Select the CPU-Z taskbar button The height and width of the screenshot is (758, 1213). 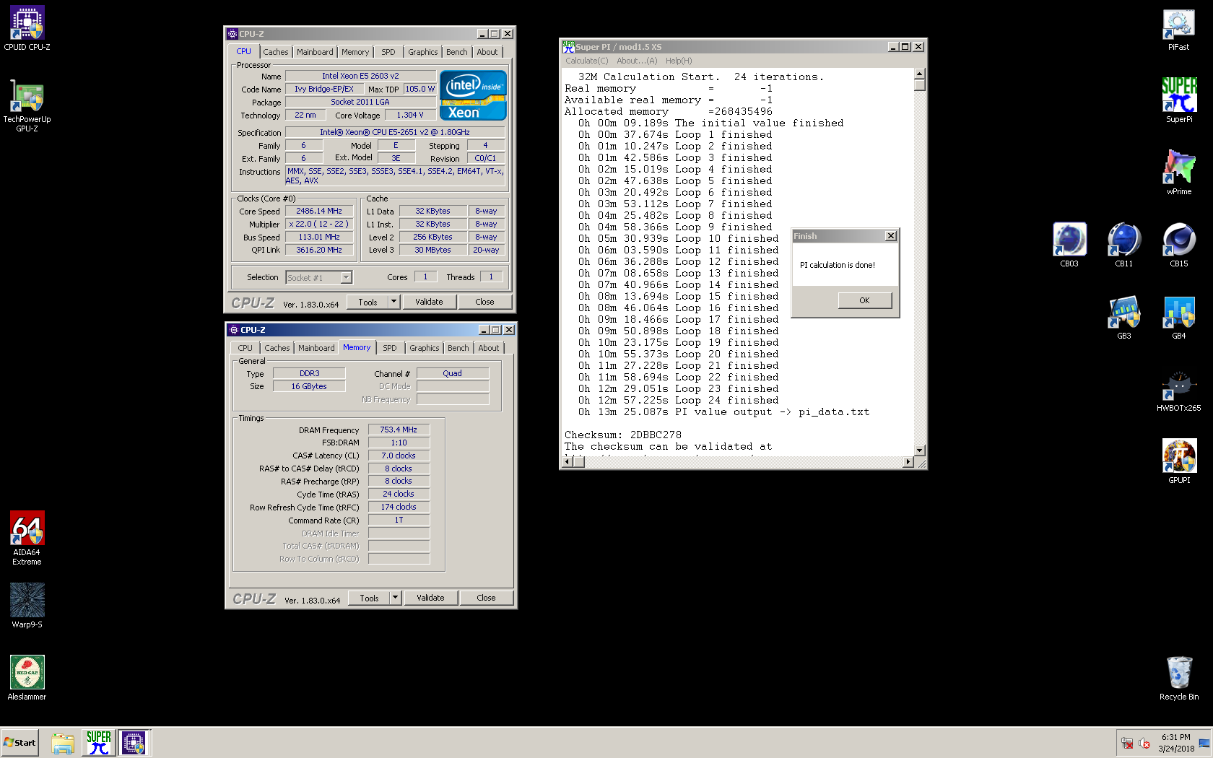(x=134, y=743)
